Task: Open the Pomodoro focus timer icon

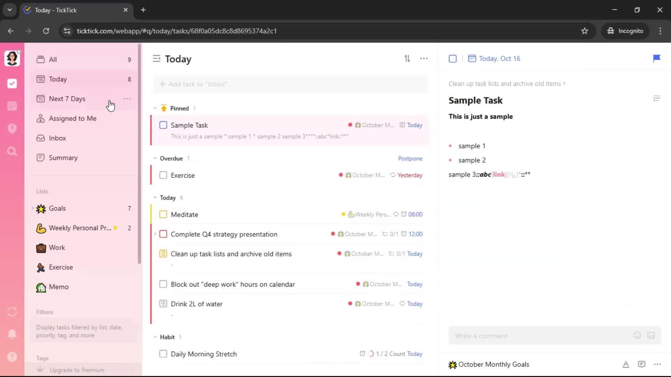Action: coord(12,128)
